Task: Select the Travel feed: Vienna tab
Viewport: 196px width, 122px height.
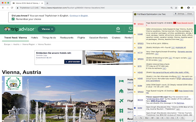Action: pyautogui.click(x=15, y=38)
